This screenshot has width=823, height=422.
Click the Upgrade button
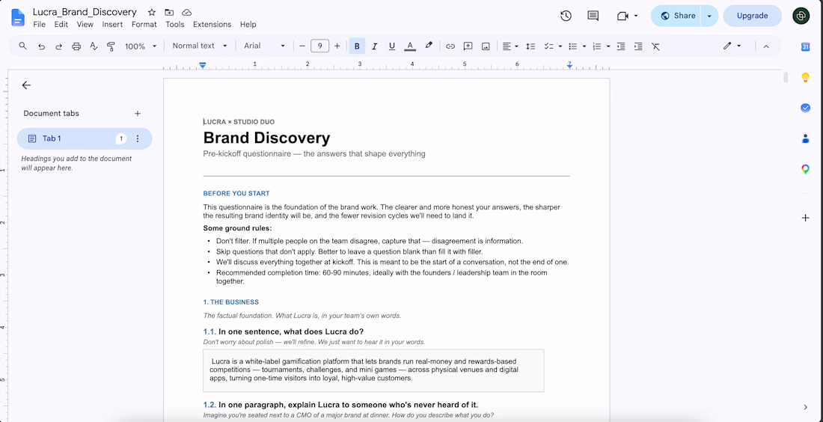click(x=752, y=16)
